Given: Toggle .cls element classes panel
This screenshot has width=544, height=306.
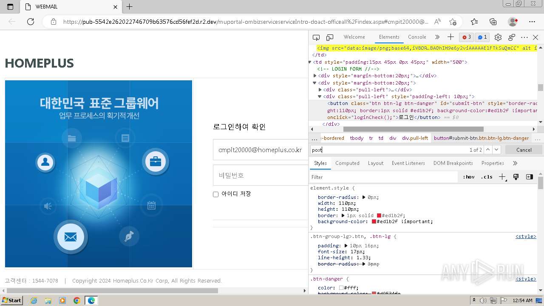Looking at the screenshot, I should click(x=487, y=177).
